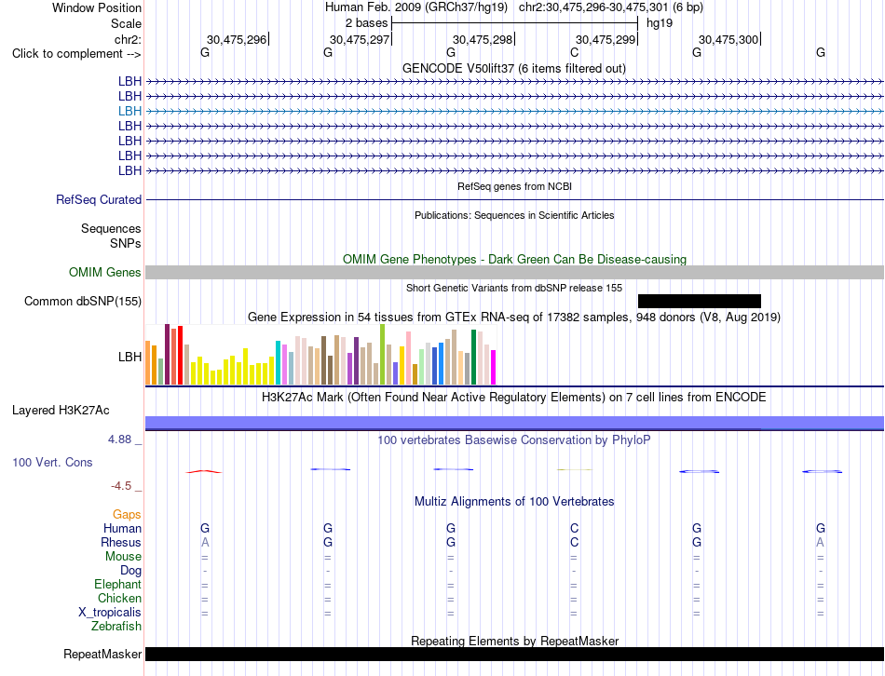Screen dimensions: 885x676
Task: Click the 'Elephant' species row label
Action: click(117, 584)
